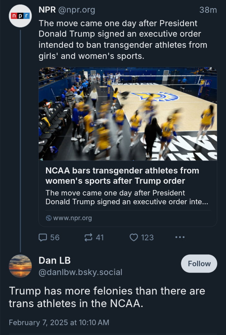The height and width of the screenshot is (335, 226).
Task: Like the NPR post with heart icon
Action: point(134,237)
